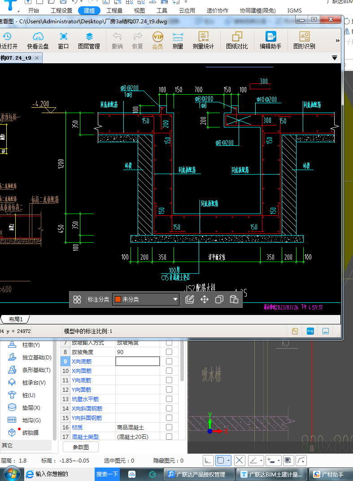
Task: Tick the checkbox for X向面筋 row
Action: click(169, 371)
